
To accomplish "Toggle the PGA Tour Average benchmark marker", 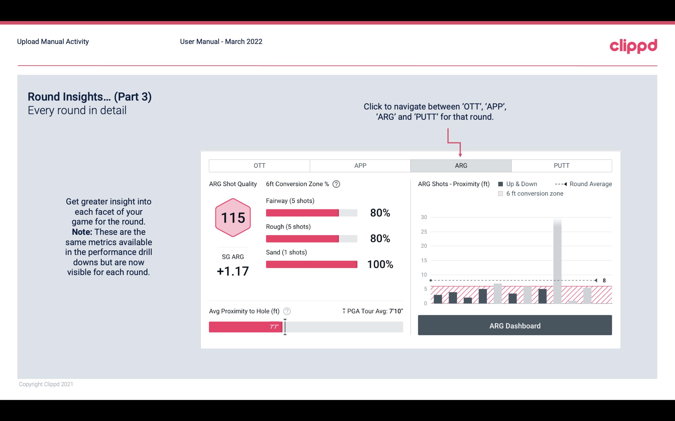I will click(343, 310).
